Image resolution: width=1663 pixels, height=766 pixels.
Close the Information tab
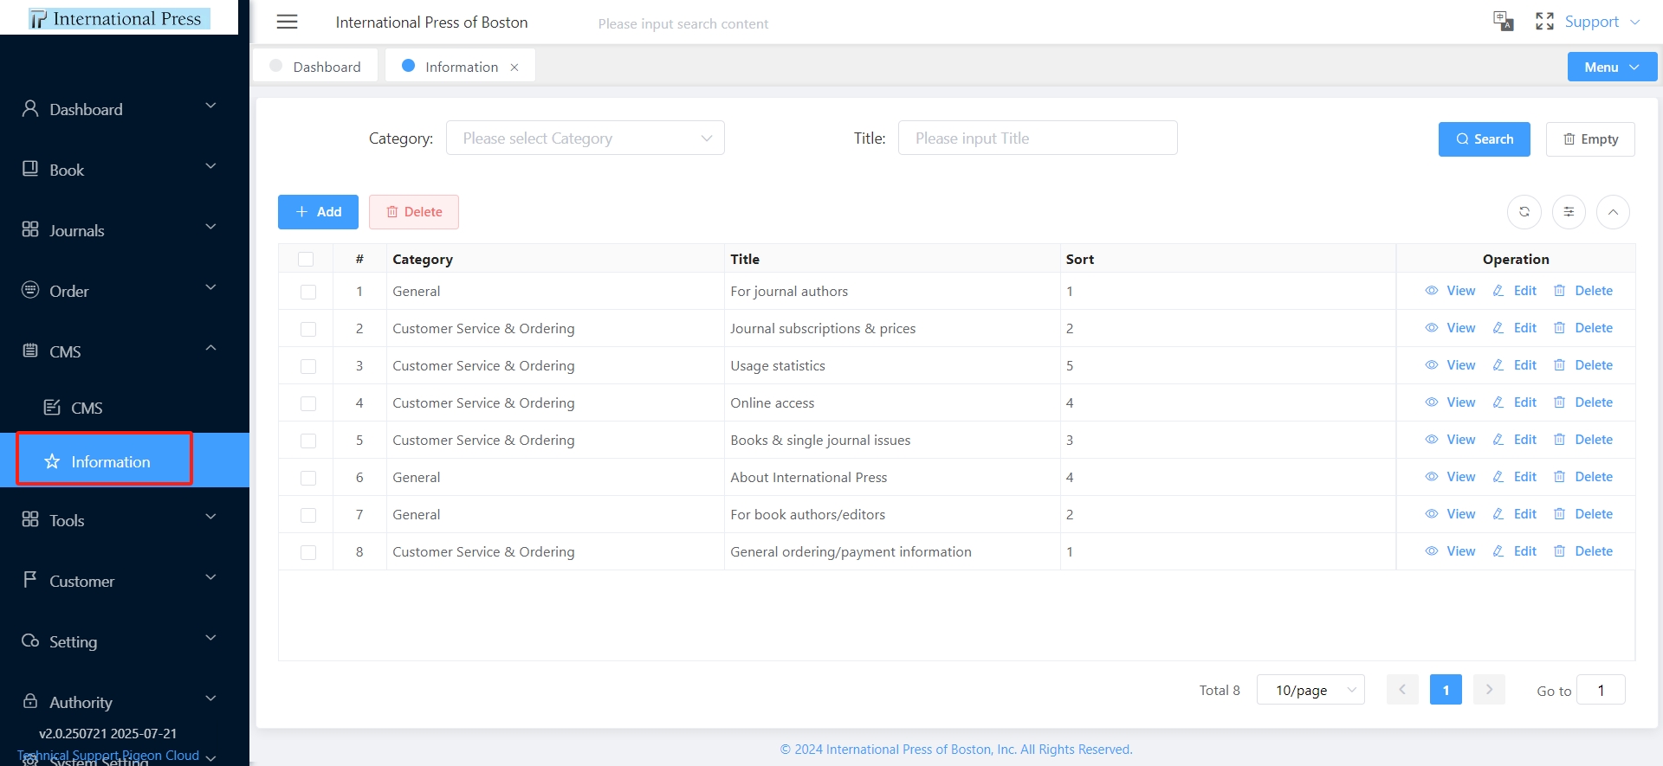(514, 68)
